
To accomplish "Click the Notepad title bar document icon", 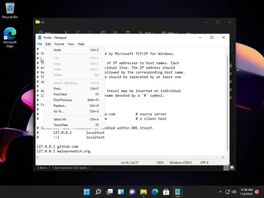I will pos(39,37).
